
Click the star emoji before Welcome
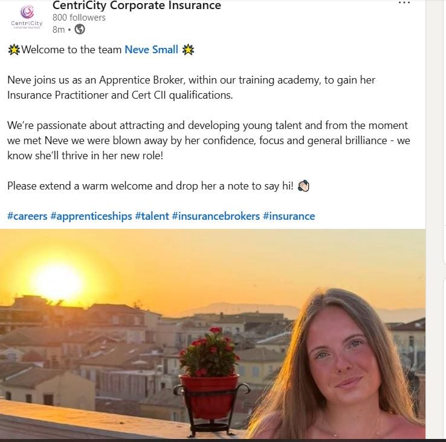14,50
